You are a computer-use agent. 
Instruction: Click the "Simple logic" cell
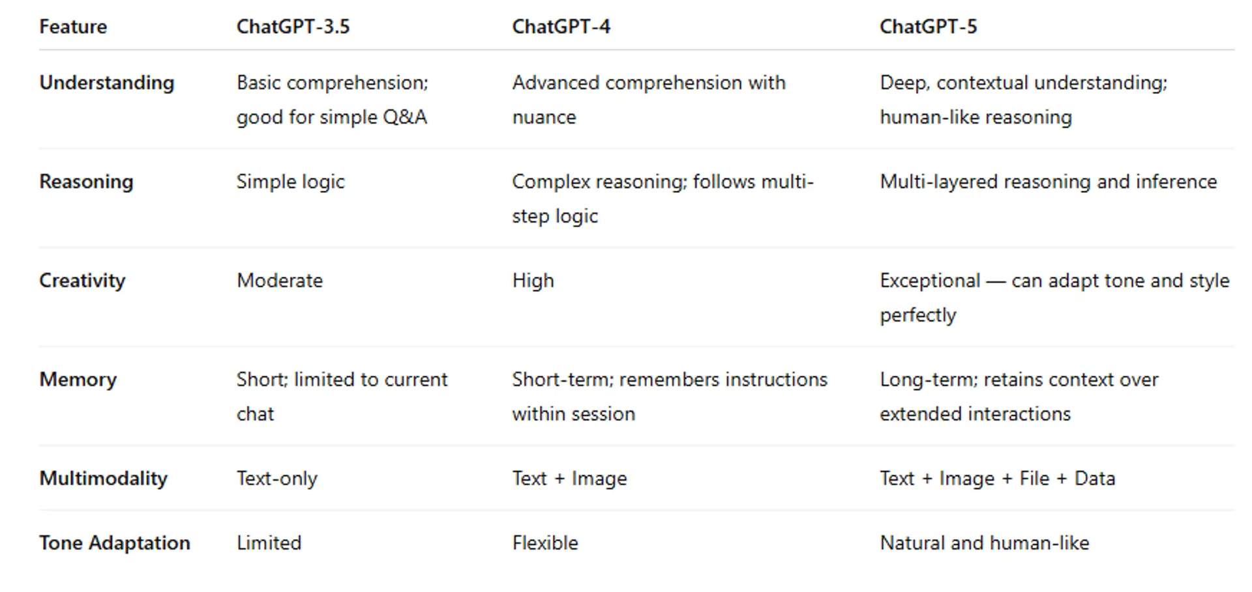click(x=290, y=182)
